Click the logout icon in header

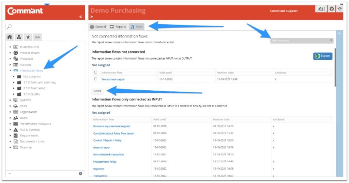(340, 9)
